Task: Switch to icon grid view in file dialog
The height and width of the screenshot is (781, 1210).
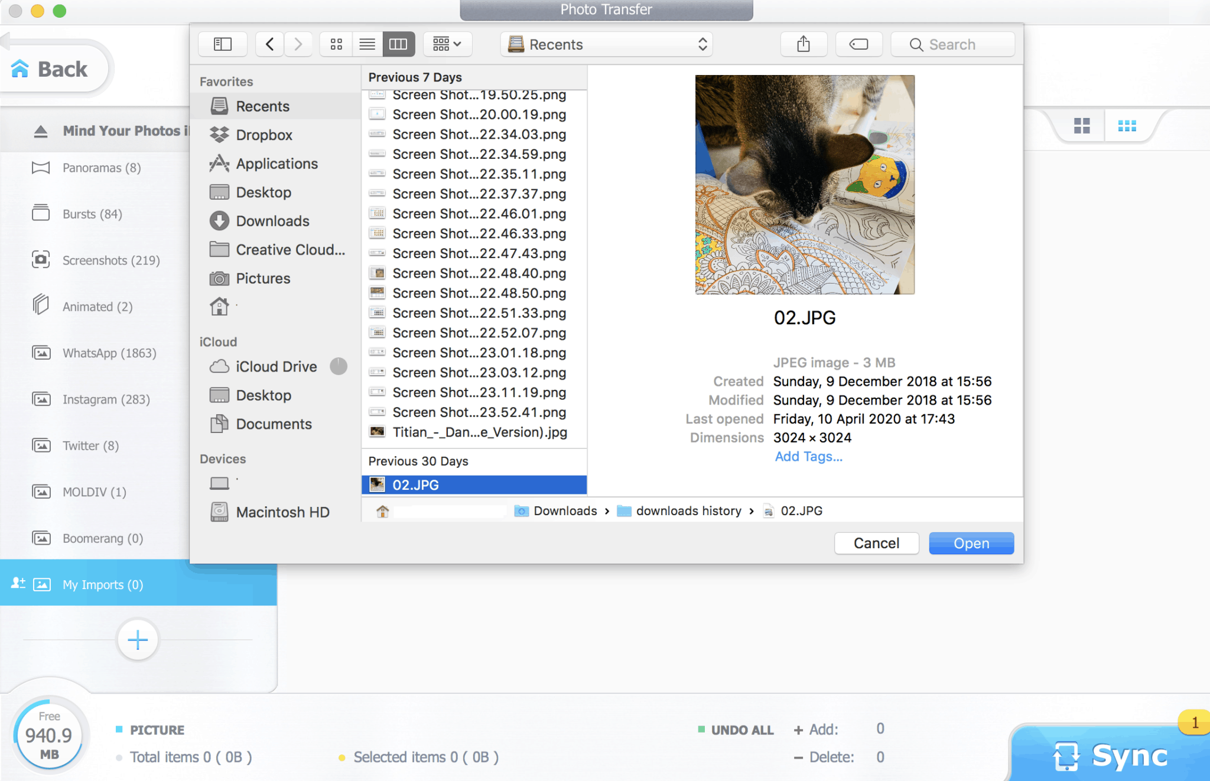Action: coord(336,44)
